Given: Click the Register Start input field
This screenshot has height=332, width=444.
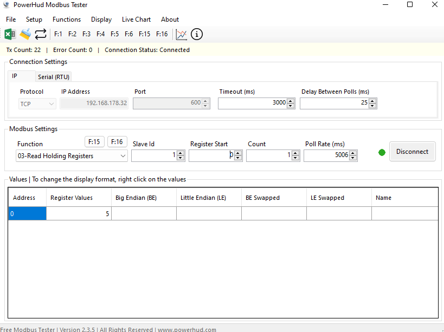Looking at the screenshot, I should point(211,155).
